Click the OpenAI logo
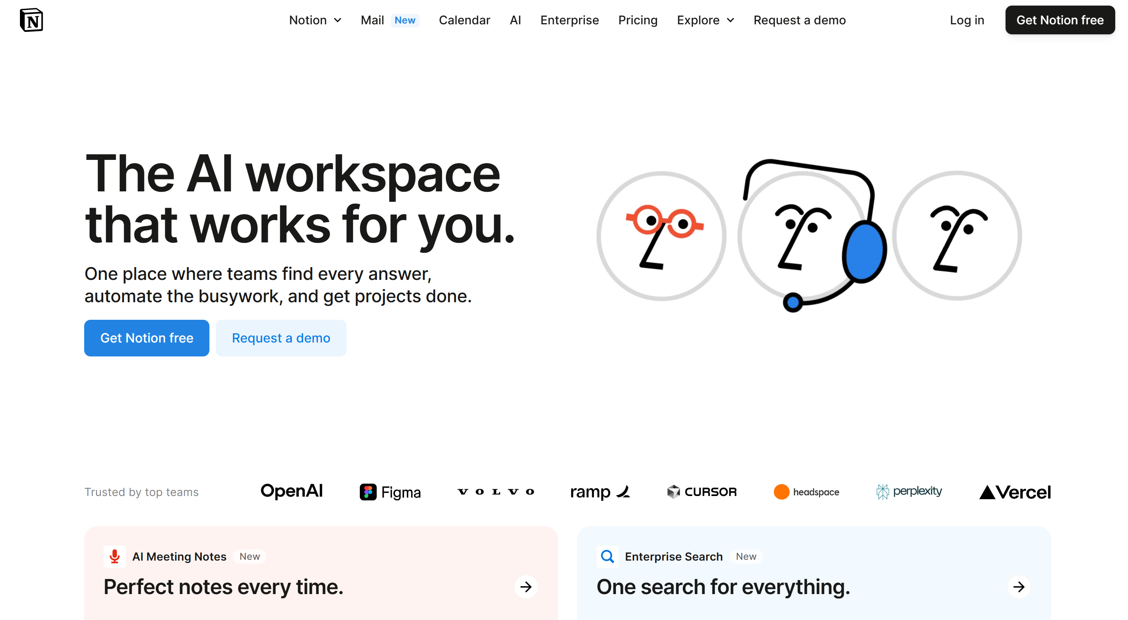 pyautogui.click(x=292, y=491)
